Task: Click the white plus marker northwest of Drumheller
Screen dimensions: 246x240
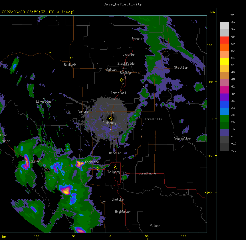Action: point(175,107)
